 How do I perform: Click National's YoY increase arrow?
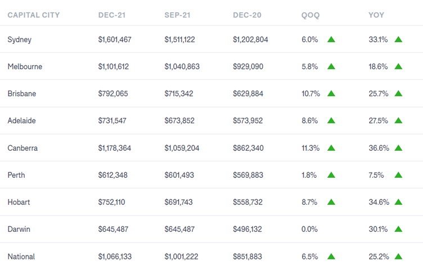point(398,256)
